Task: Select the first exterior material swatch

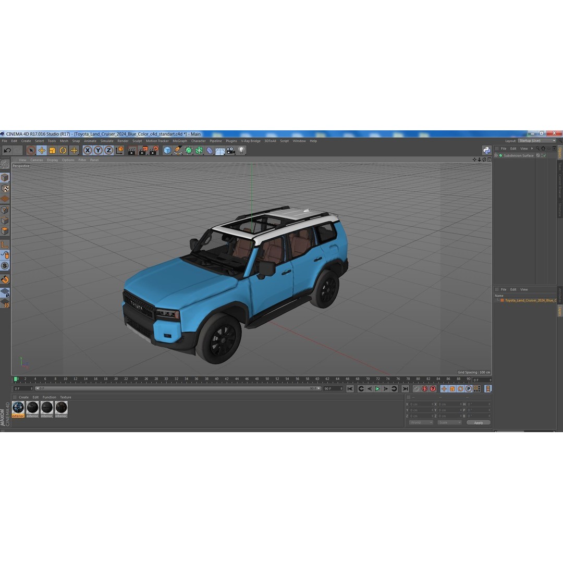Action: (18, 409)
